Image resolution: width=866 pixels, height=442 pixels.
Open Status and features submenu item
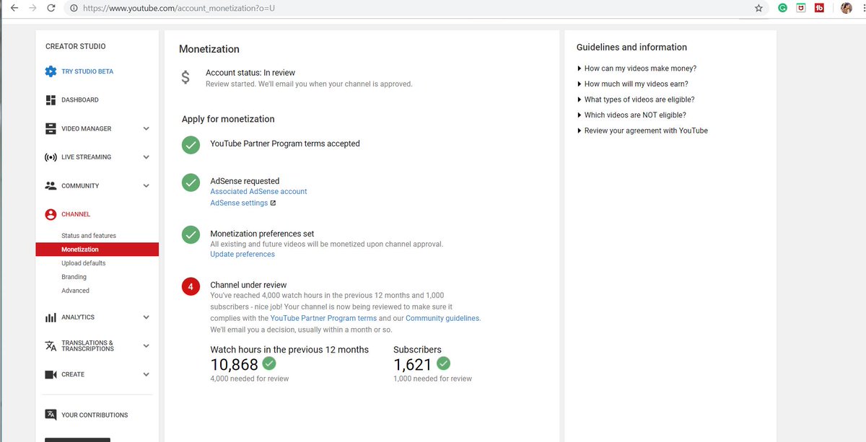(x=89, y=236)
